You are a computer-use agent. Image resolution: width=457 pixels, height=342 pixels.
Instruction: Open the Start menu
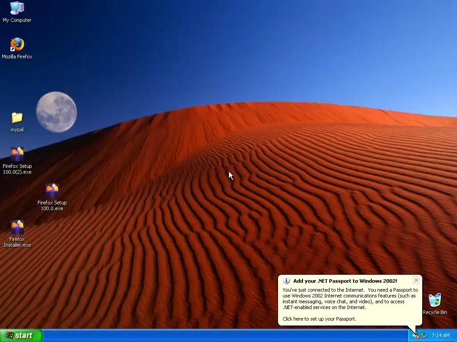click(x=21, y=335)
